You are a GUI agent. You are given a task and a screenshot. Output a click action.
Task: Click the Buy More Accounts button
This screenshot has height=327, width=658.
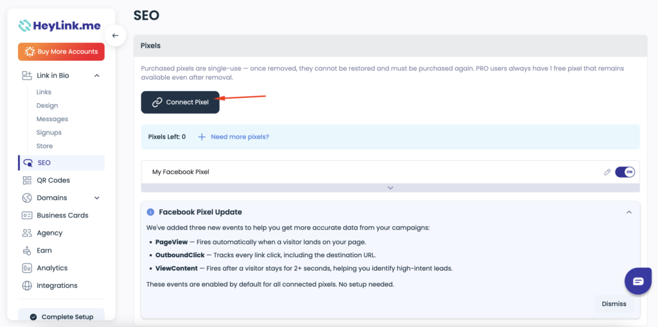coord(61,52)
